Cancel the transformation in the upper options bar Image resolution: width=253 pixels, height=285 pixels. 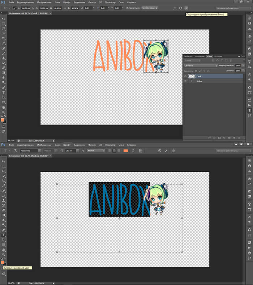(181, 8)
